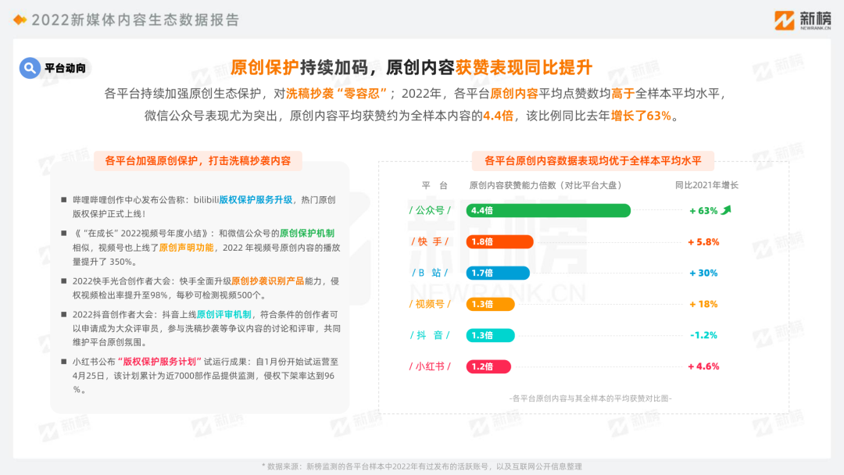Click the /公众号/ platform label
844x475 pixels.
430,210
